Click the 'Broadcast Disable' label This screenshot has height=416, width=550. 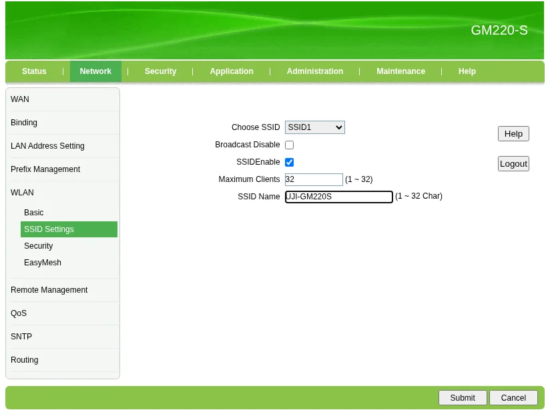click(247, 145)
